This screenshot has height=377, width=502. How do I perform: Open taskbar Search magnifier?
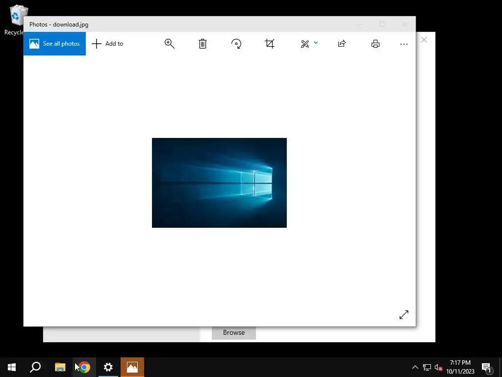pyautogui.click(x=35, y=367)
